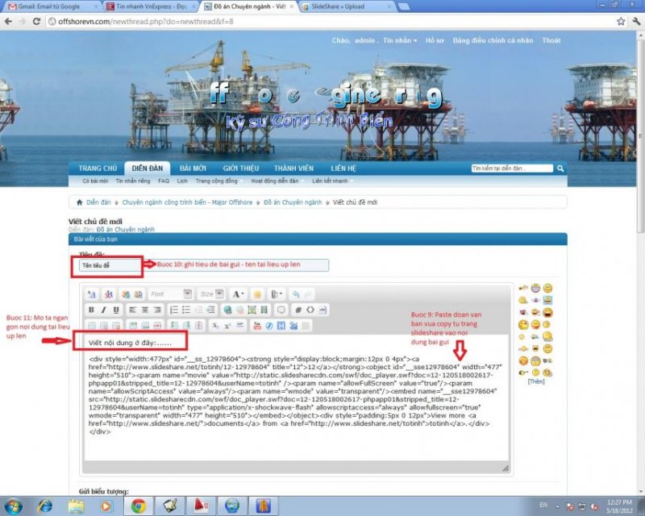The width and height of the screenshot is (645, 516).
Task: Reload the page in Chrome
Action: (36, 22)
